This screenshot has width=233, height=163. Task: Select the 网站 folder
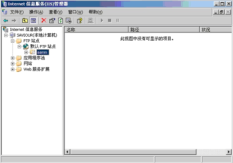tap(28, 63)
